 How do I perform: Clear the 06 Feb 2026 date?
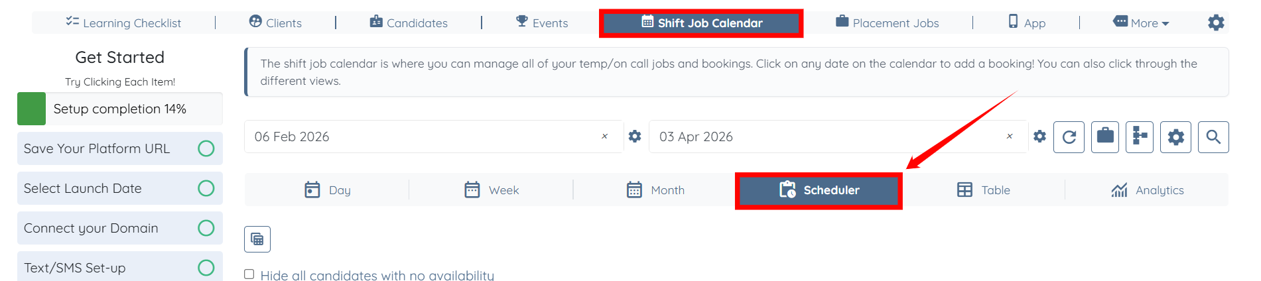[604, 137]
